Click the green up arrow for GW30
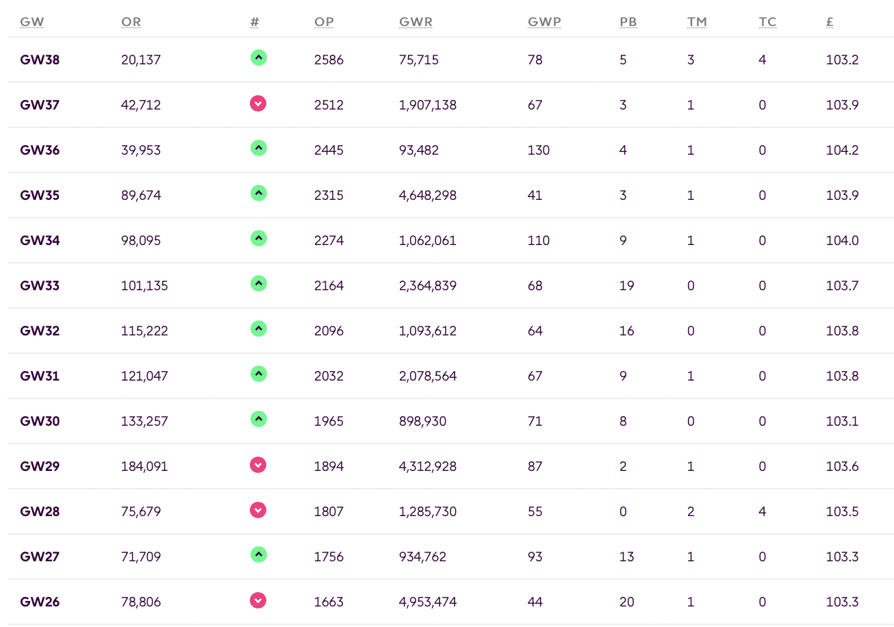 258,420
